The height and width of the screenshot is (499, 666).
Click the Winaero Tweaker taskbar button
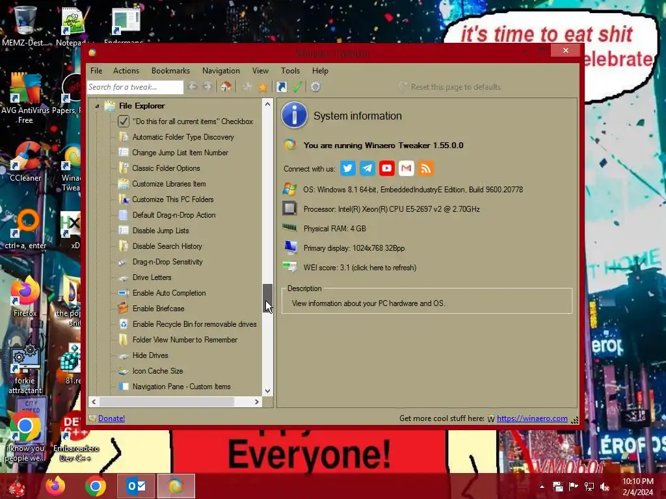click(176, 486)
